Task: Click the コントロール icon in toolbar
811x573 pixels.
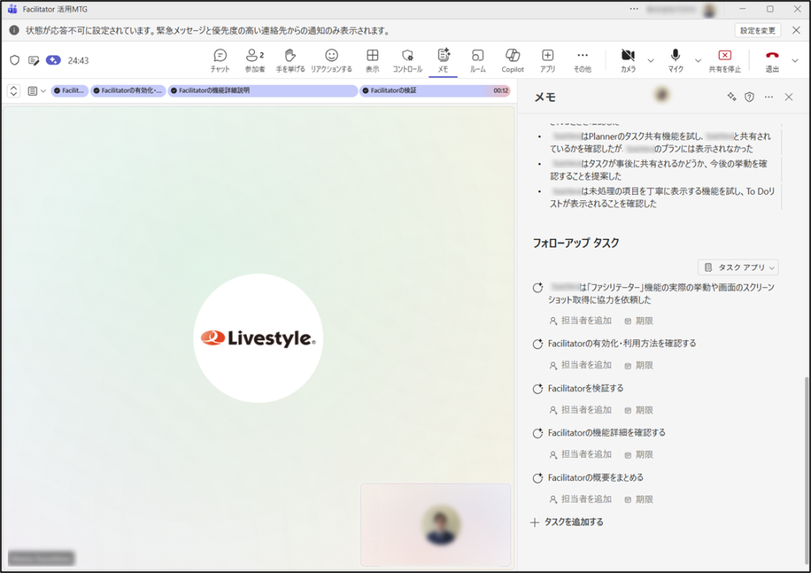Action: click(x=408, y=60)
